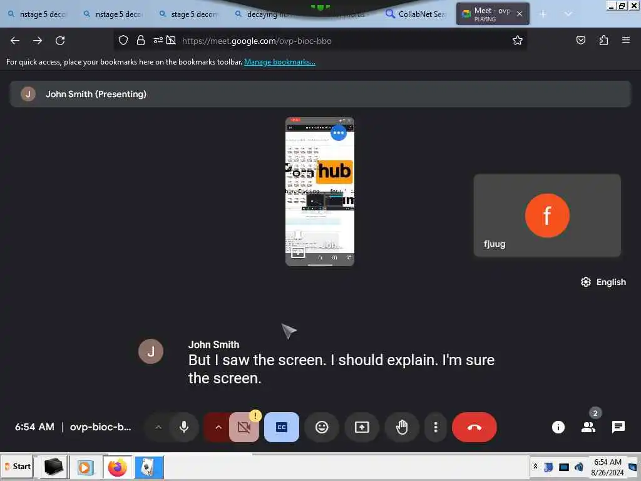This screenshot has width=641, height=481.
Task: Go back to the previous page
Action: point(15,41)
